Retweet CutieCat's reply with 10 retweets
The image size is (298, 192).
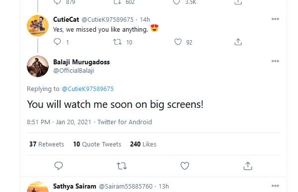coord(117,42)
